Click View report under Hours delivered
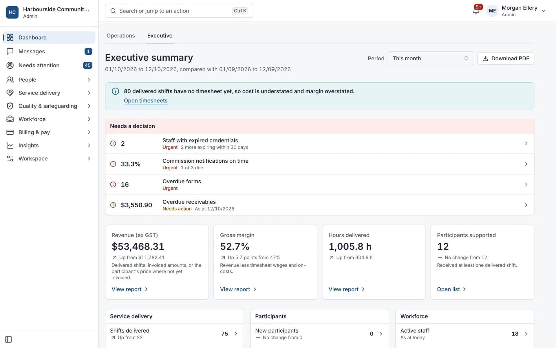The image size is (556, 348). point(347,289)
